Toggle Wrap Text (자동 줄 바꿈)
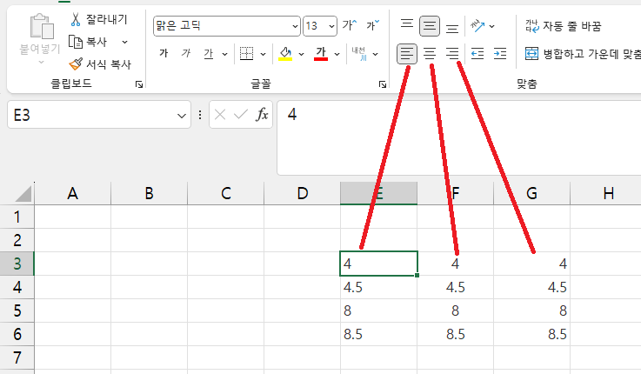641x374 pixels. point(564,26)
